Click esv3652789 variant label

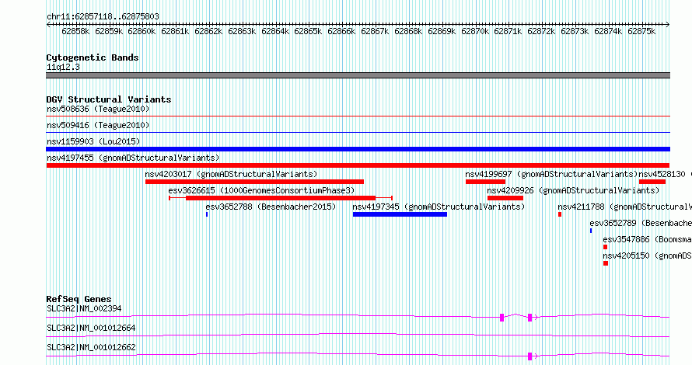[641, 223]
